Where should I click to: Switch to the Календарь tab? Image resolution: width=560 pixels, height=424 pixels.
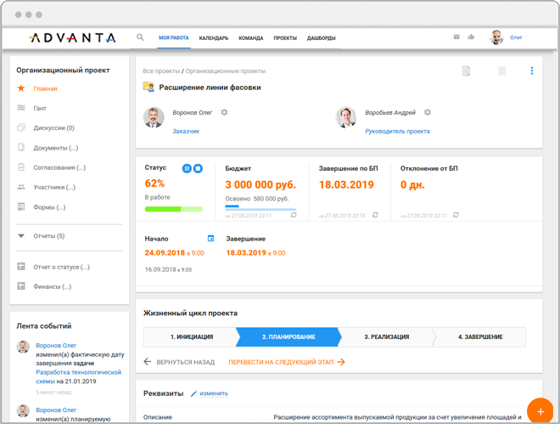click(214, 38)
